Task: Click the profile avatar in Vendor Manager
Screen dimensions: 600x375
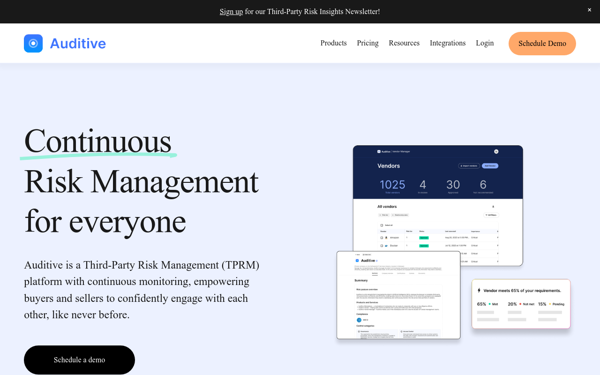Action: pos(496,151)
